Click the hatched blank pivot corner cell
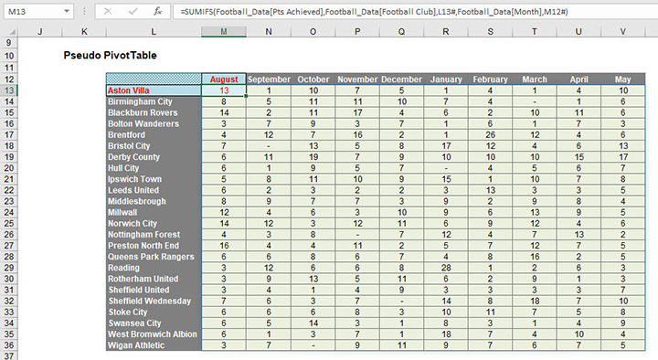The image size is (658, 360). pos(154,79)
